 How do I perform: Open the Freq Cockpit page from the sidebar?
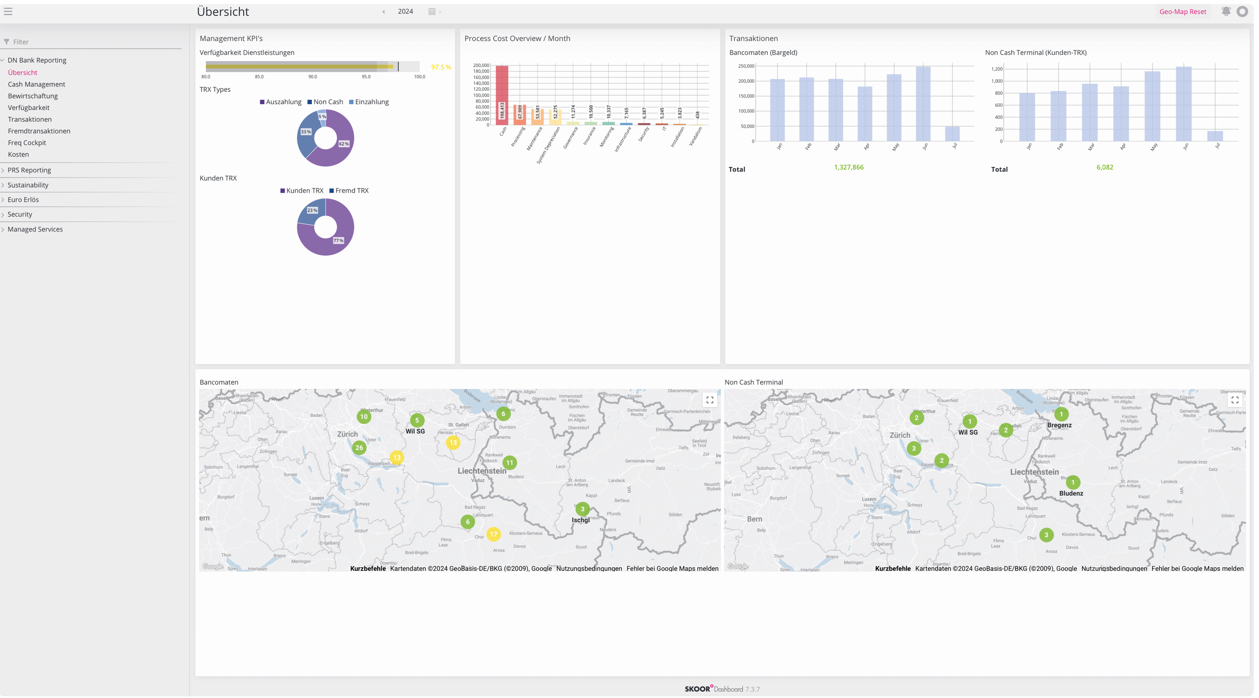(x=26, y=142)
